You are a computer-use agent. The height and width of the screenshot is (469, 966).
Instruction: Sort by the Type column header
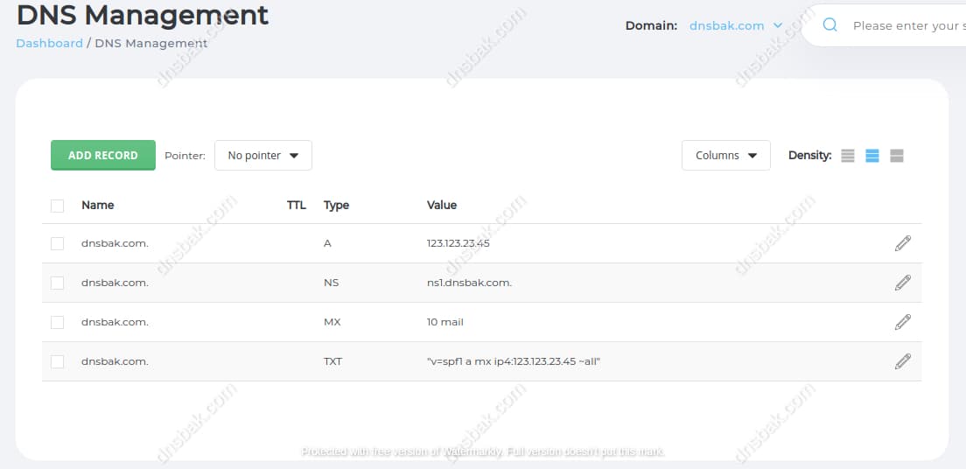336,205
